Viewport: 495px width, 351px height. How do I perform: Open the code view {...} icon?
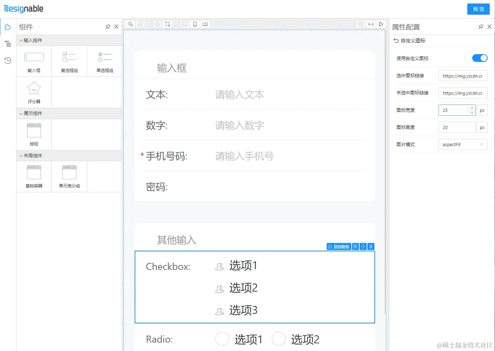coord(371,24)
